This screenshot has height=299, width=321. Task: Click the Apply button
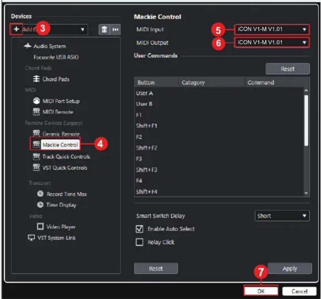(290, 268)
